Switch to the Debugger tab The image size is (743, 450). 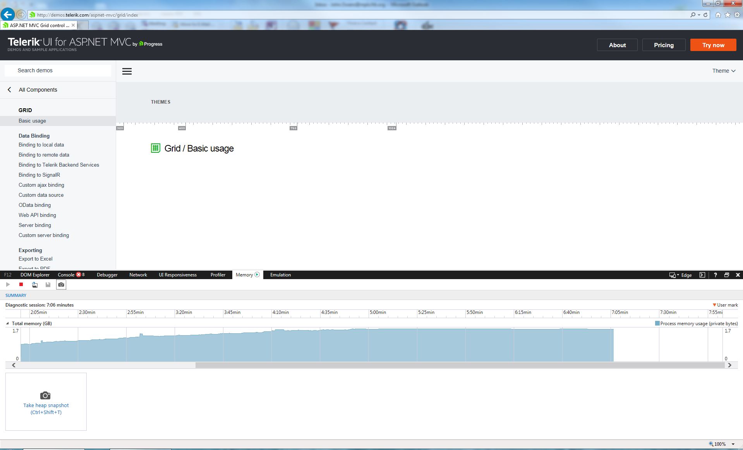107,275
